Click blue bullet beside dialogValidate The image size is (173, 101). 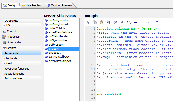point(46,28)
